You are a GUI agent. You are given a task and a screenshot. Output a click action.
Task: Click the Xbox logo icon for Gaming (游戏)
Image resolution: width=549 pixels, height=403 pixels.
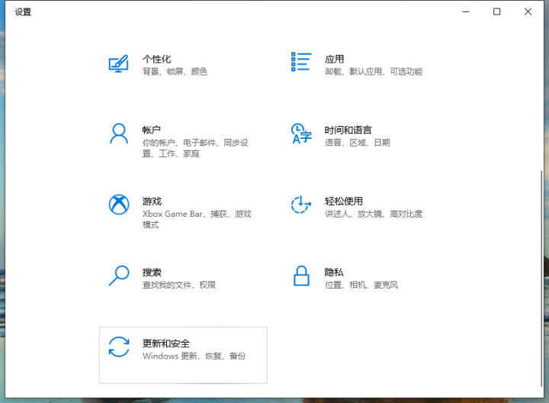coord(118,205)
